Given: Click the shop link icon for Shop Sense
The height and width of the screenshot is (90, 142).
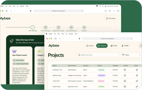Looking at the screenshot, I should [x=137, y=86].
